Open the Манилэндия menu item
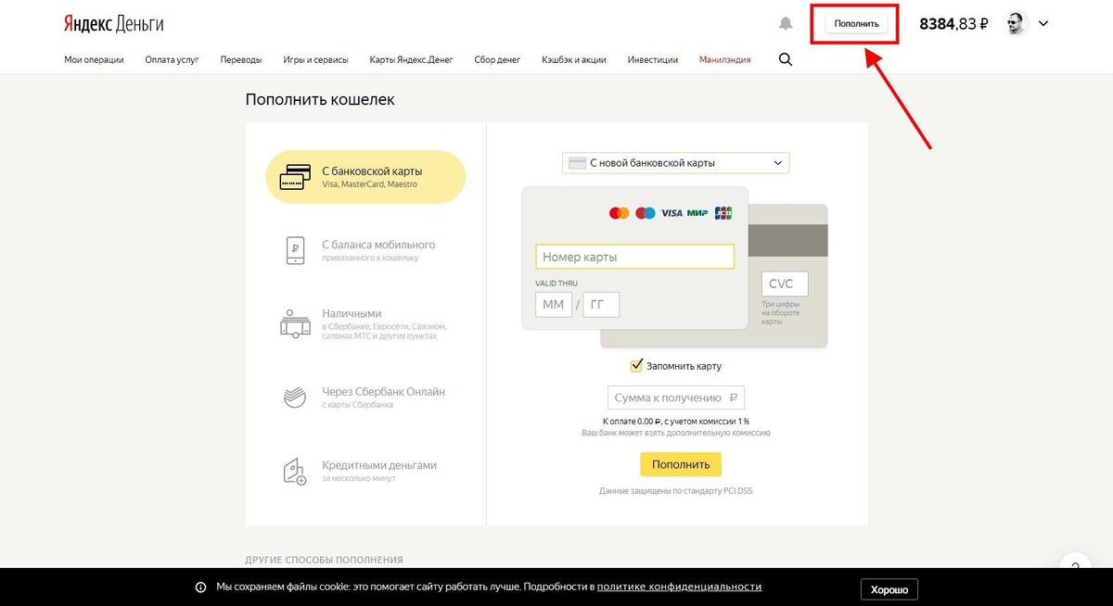The width and height of the screenshot is (1113, 606). 725,59
